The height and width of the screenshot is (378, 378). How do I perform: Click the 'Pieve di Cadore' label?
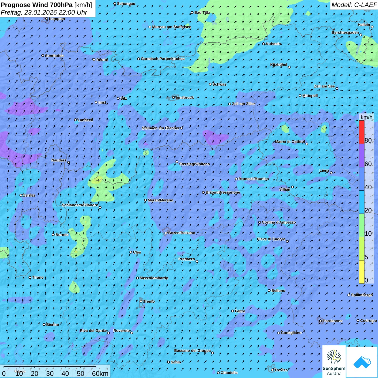click(271, 239)
